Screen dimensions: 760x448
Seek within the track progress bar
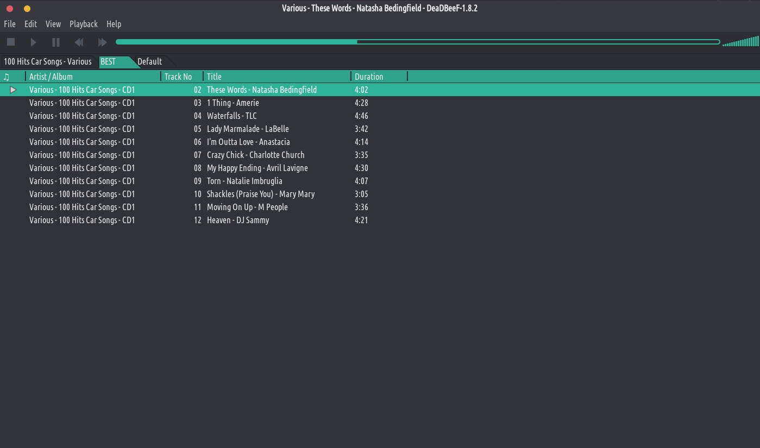point(417,42)
